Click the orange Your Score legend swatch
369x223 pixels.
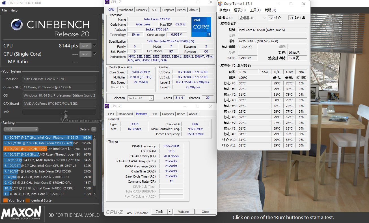pos(5,200)
